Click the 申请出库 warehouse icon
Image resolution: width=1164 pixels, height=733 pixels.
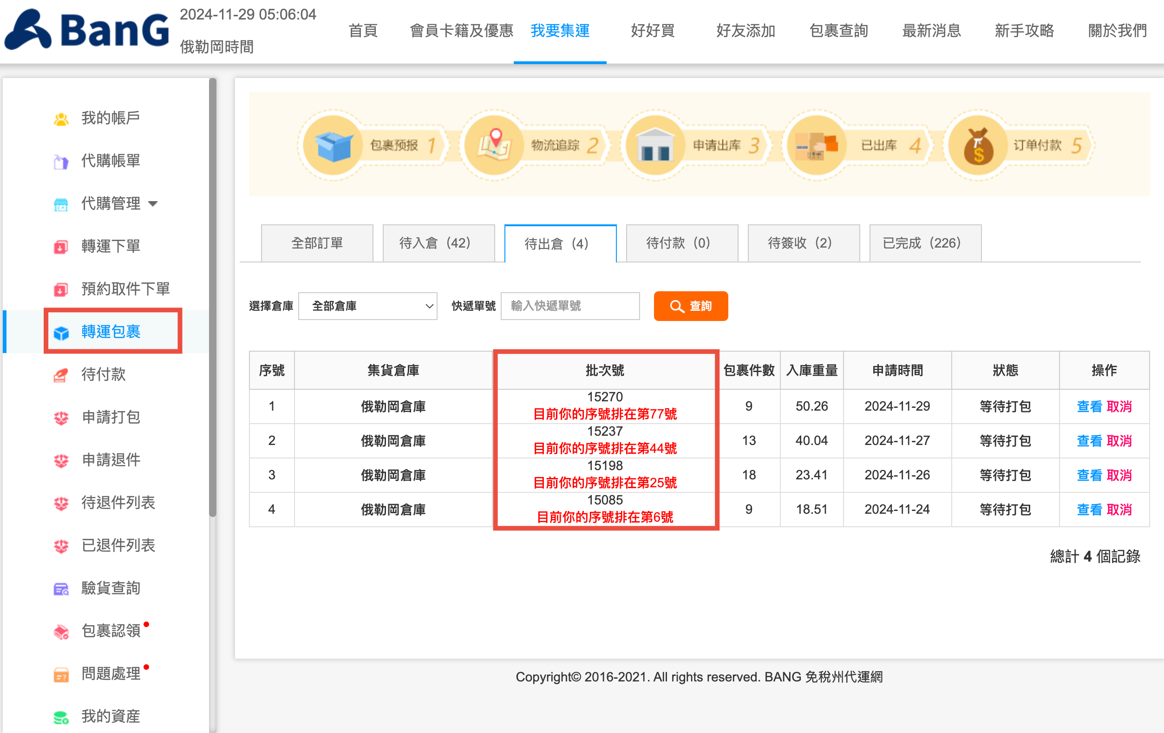655,145
